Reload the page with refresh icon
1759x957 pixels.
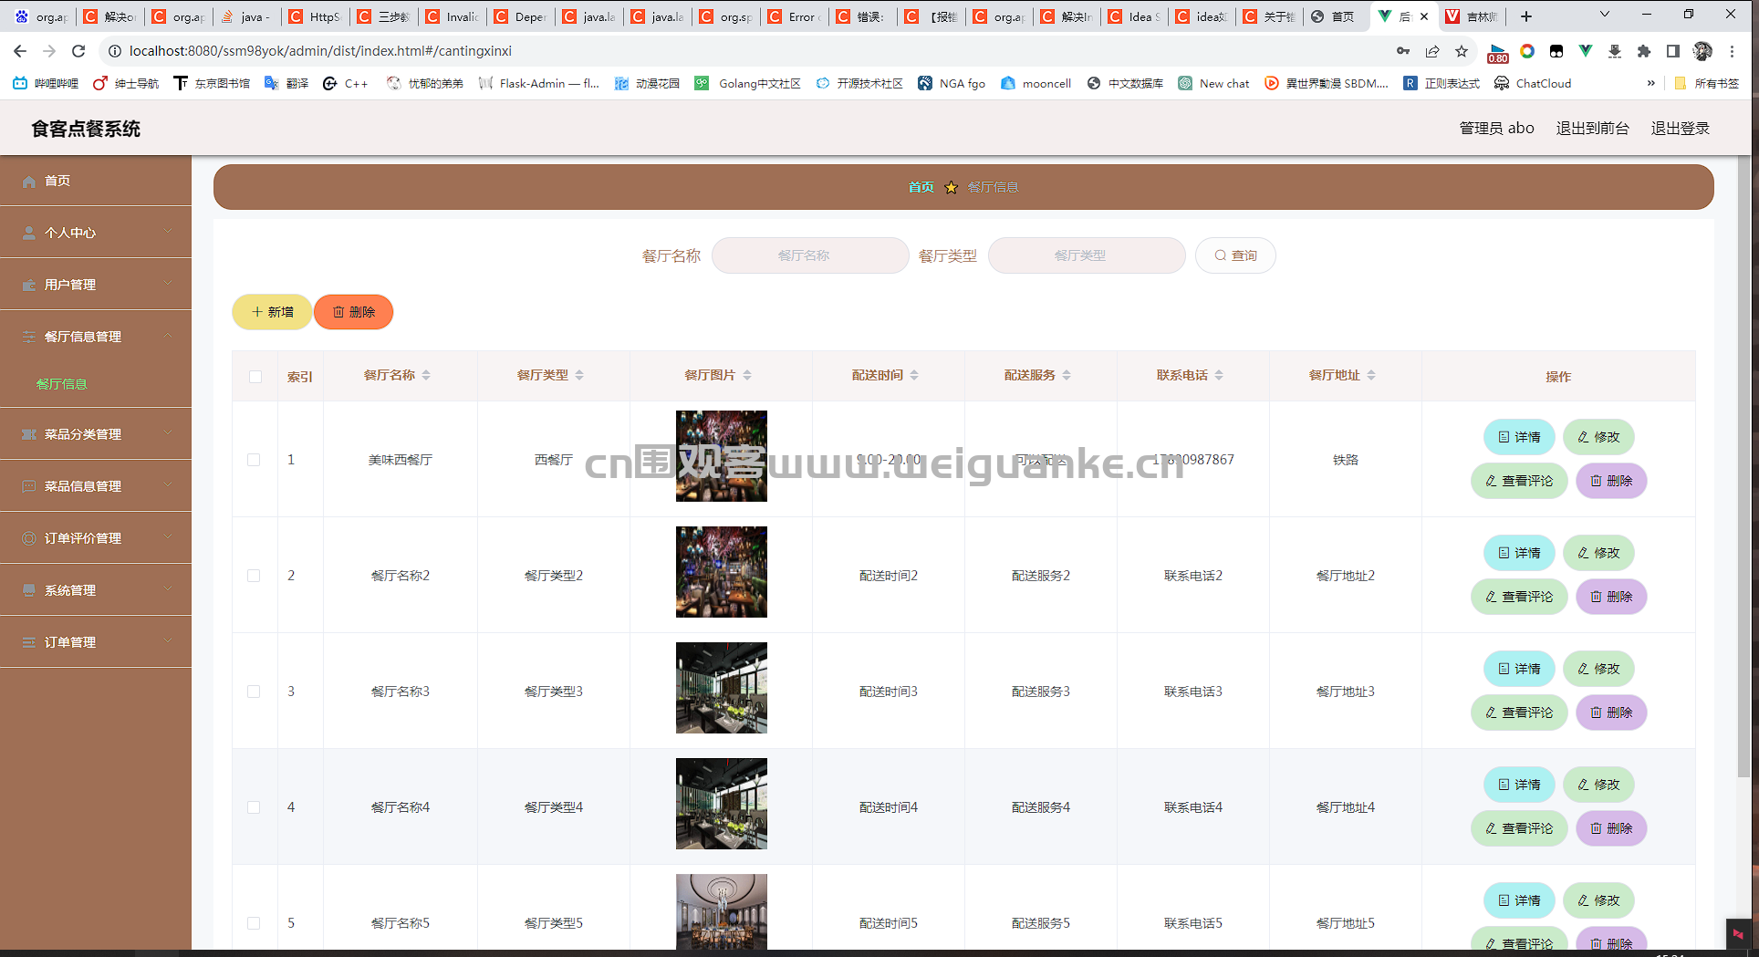click(78, 51)
